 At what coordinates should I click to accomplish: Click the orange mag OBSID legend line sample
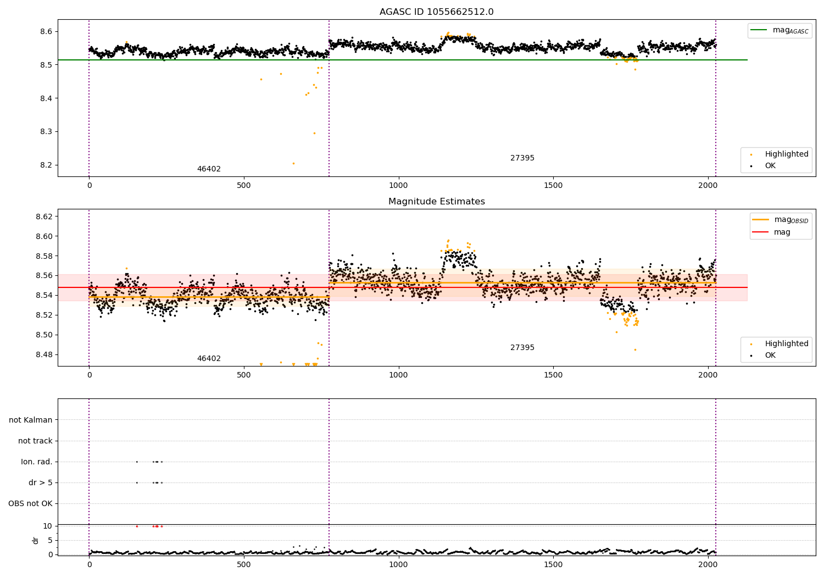point(761,220)
